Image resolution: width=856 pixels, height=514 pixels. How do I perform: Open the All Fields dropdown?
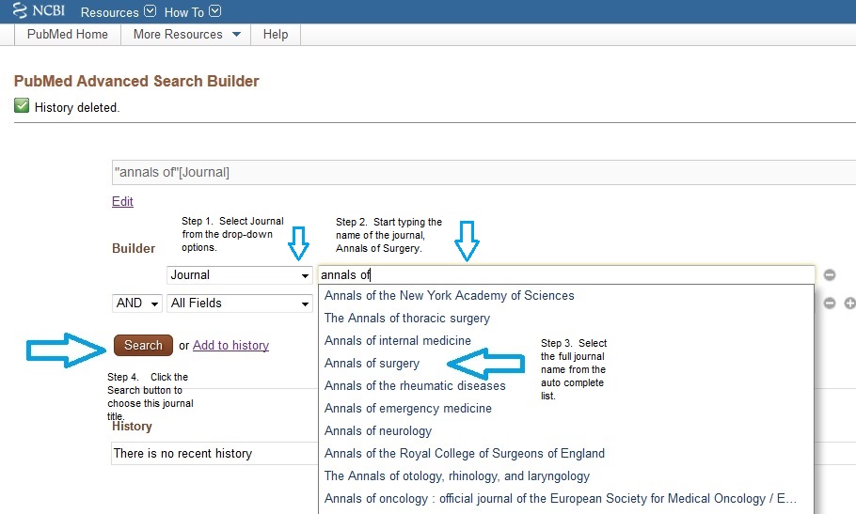coord(240,304)
